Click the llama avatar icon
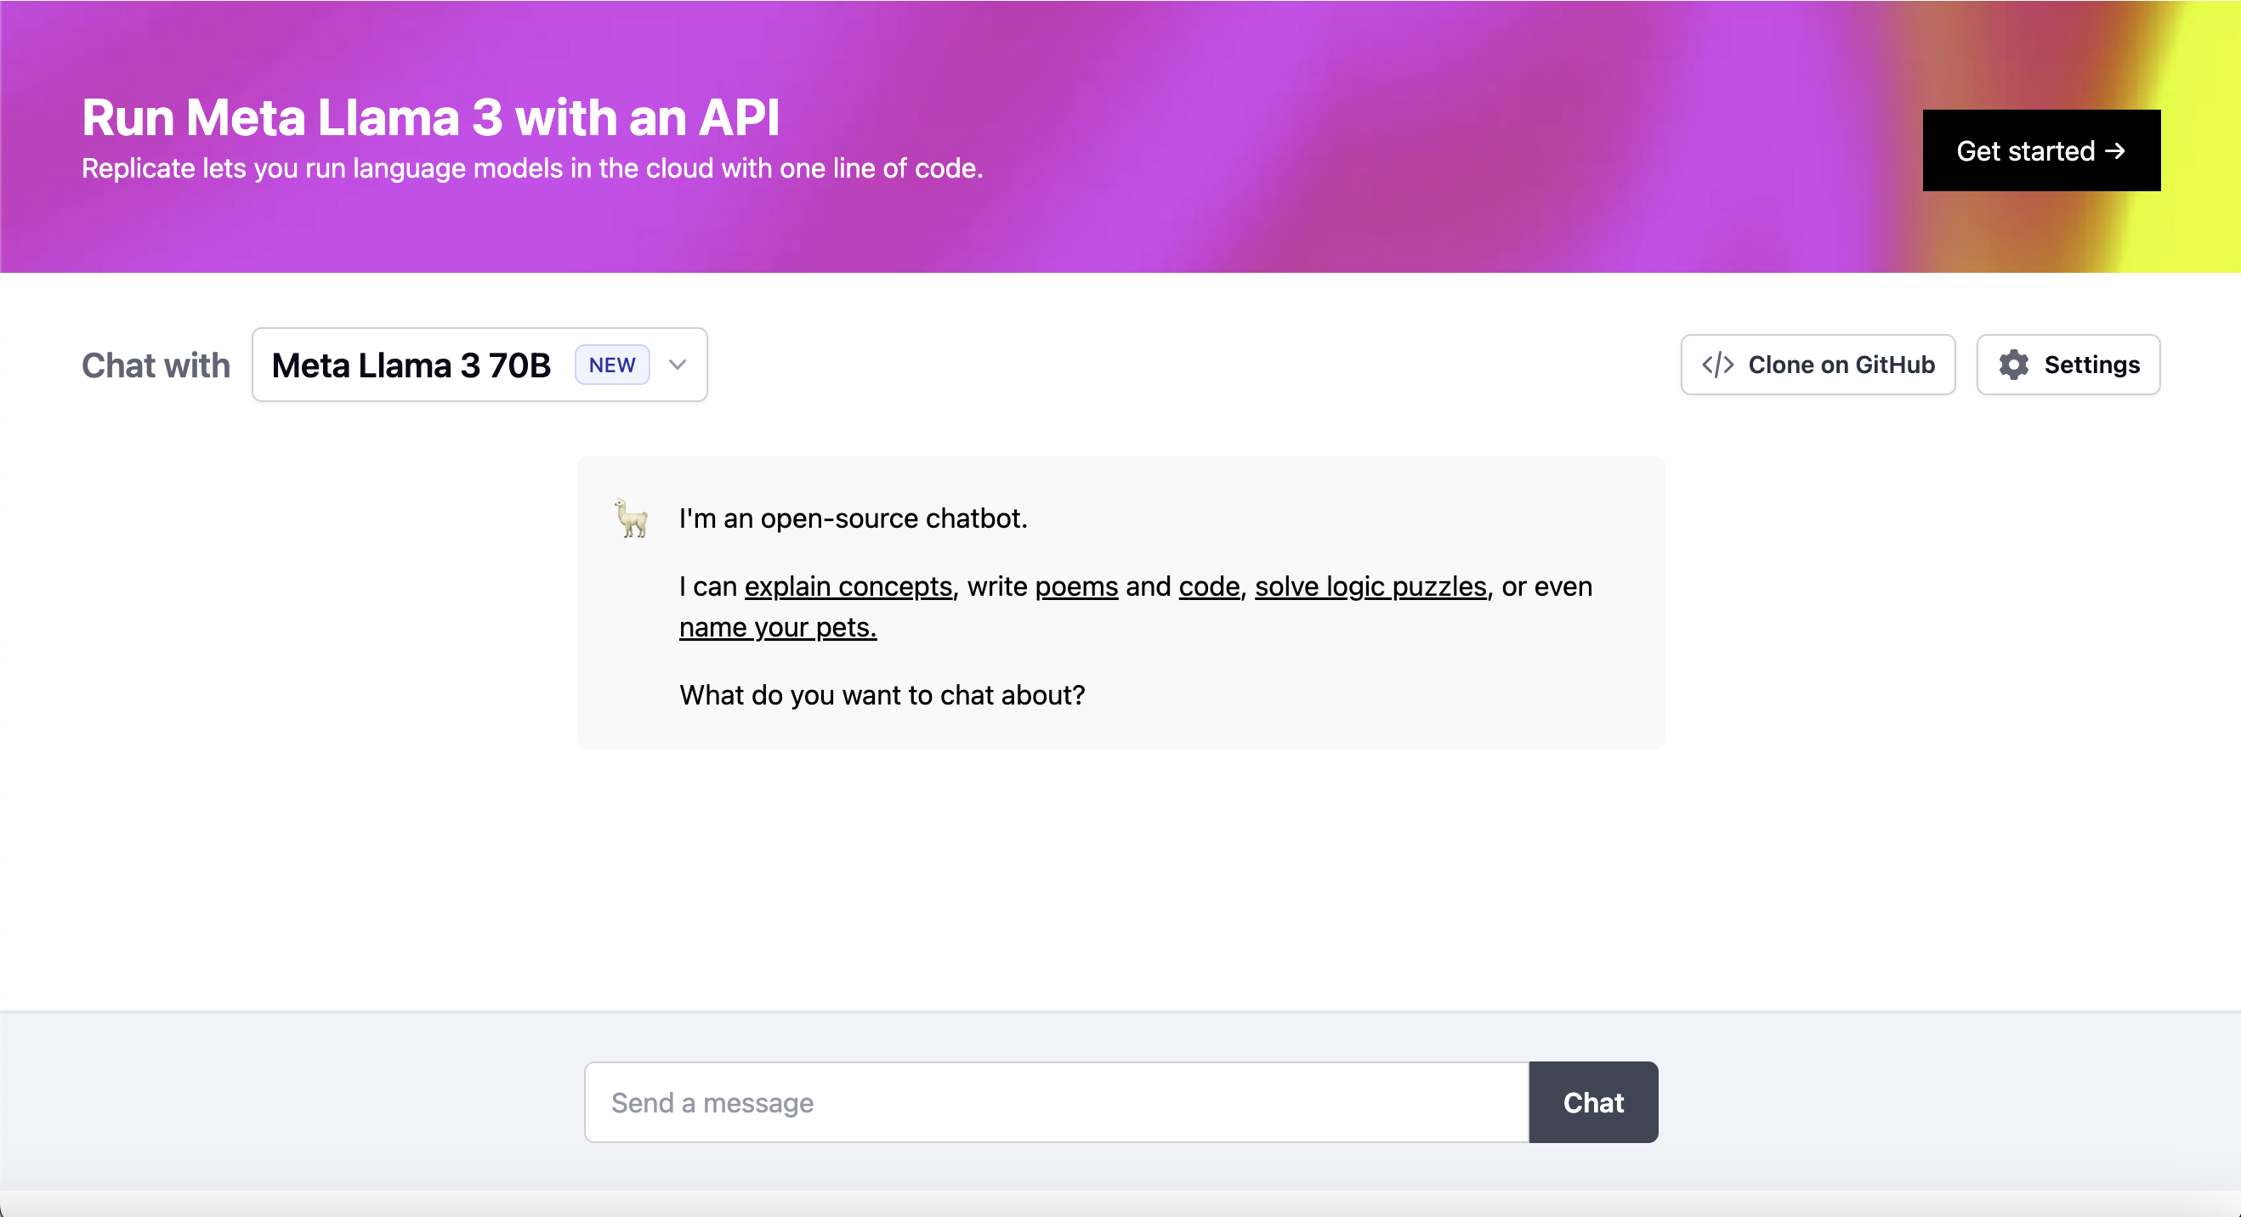 632,518
